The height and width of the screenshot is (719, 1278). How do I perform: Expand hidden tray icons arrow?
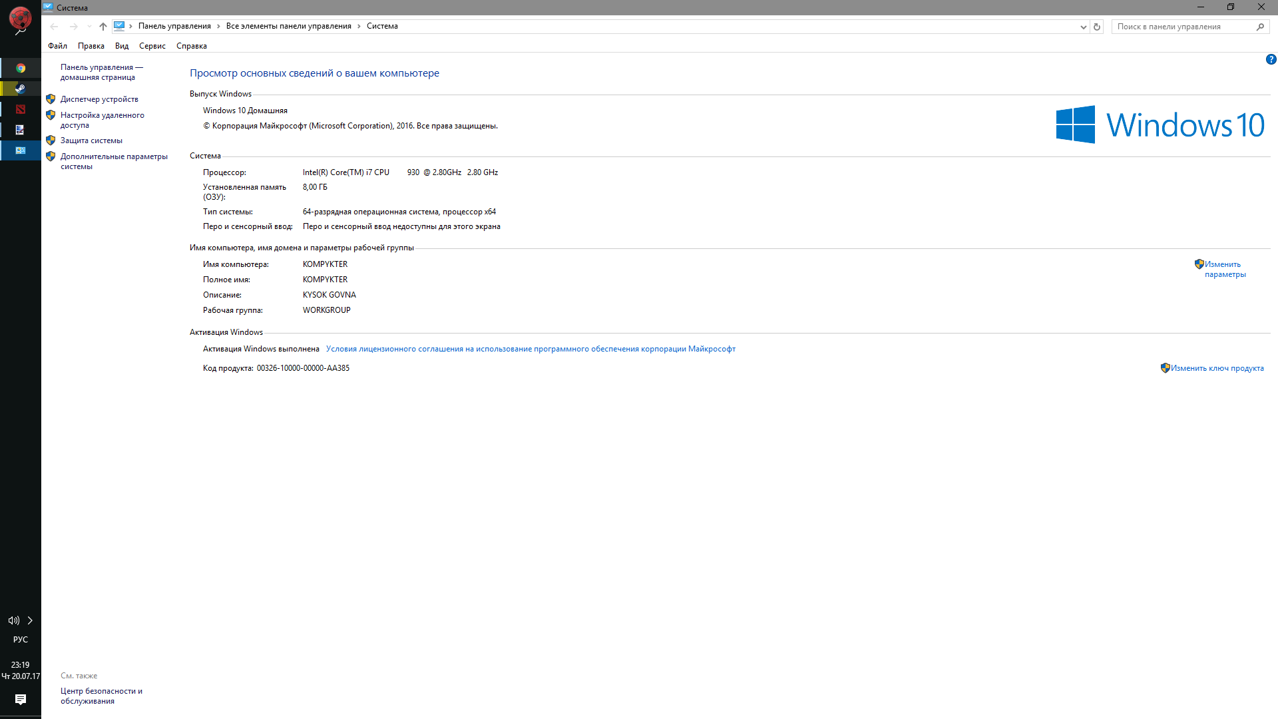(30, 620)
